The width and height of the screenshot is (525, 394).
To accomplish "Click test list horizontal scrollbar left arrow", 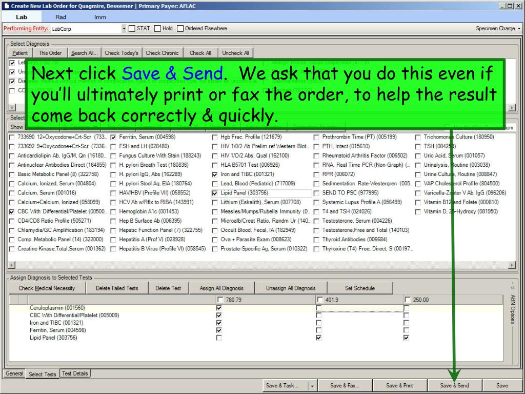I will tap(12, 265).
